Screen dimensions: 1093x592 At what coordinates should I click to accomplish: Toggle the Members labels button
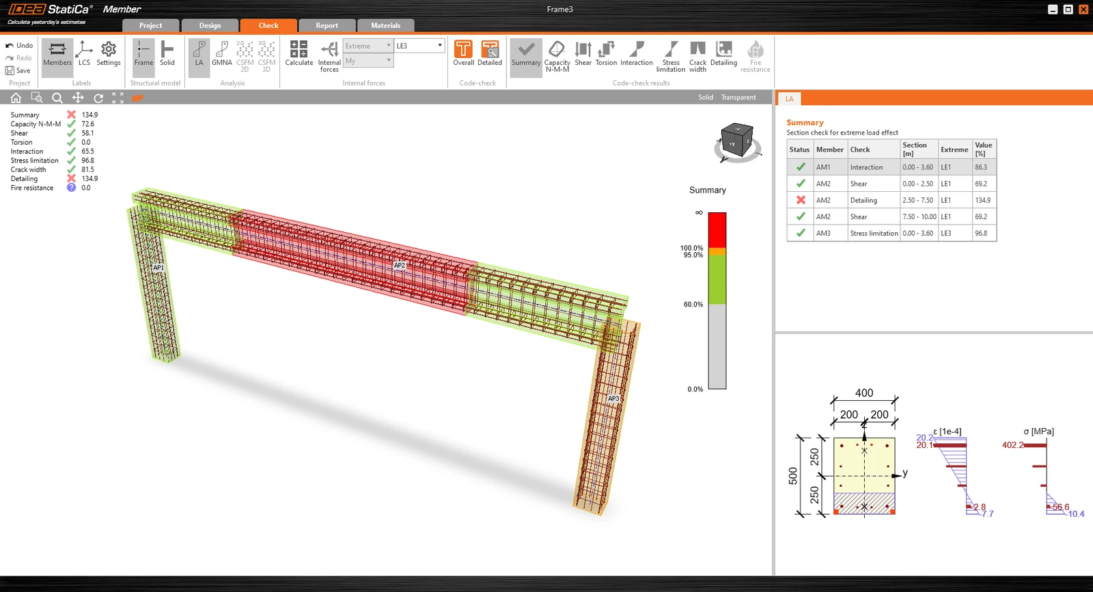click(x=57, y=54)
